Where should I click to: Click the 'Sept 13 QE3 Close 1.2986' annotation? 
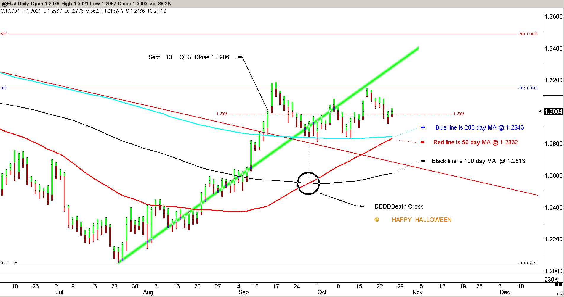tap(189, 57)
